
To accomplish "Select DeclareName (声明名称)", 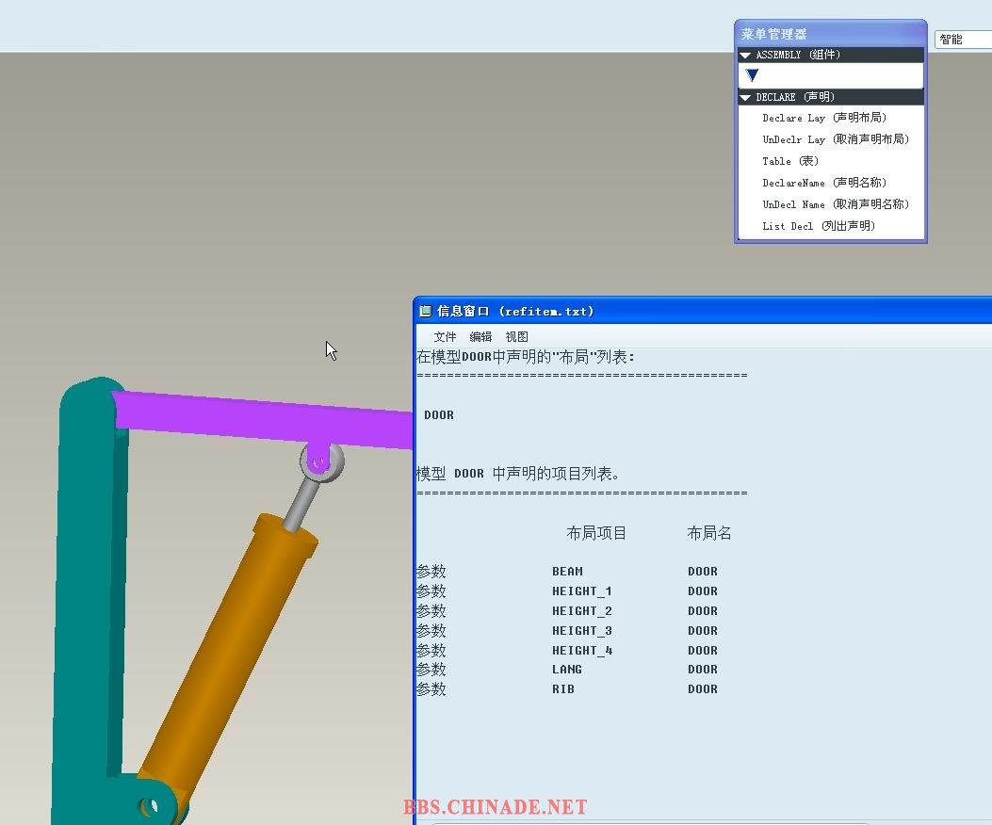I will 824,183.
